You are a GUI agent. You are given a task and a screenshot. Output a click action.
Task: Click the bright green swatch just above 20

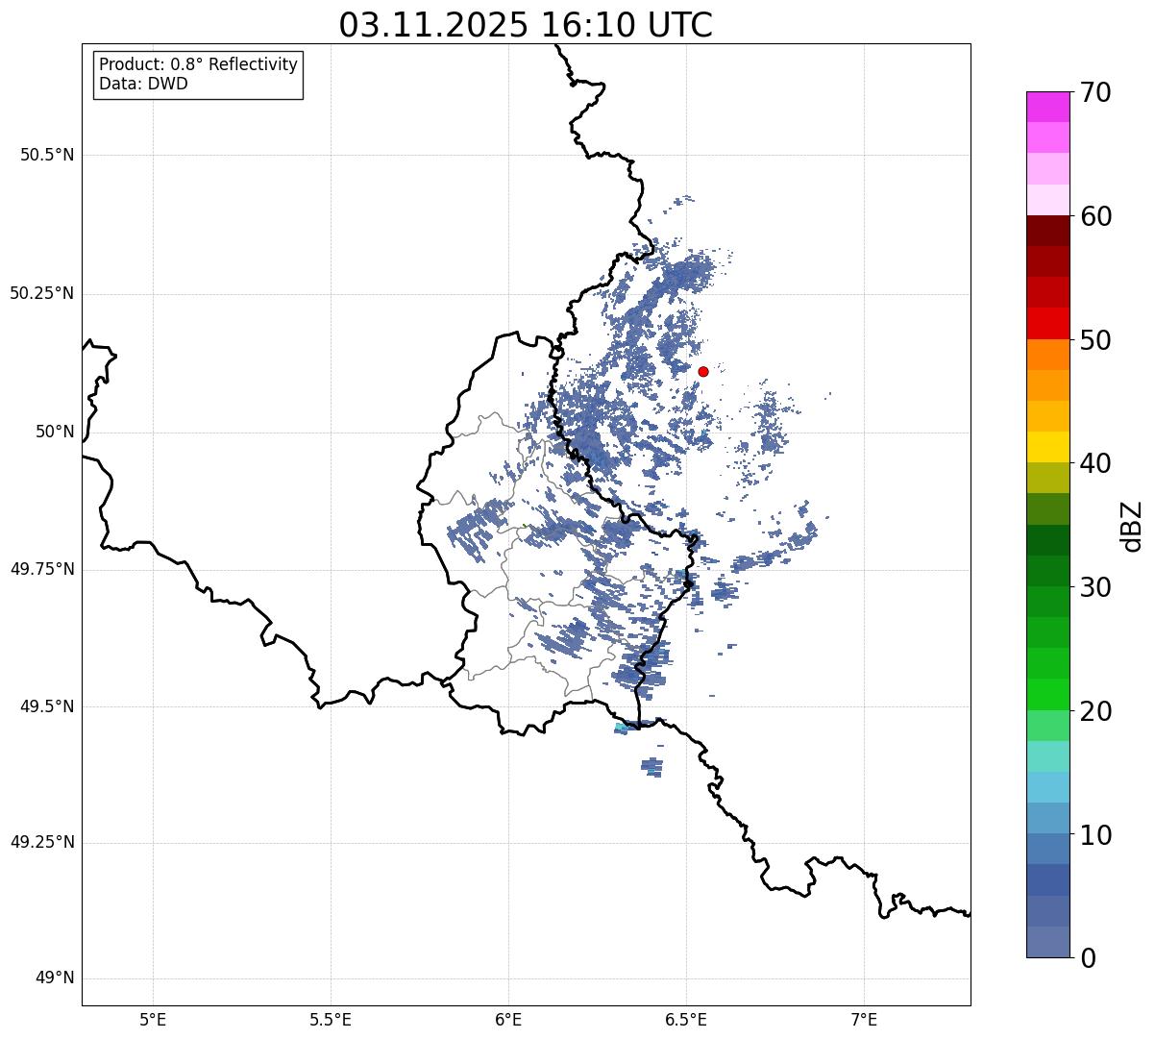click(1047, 695)
